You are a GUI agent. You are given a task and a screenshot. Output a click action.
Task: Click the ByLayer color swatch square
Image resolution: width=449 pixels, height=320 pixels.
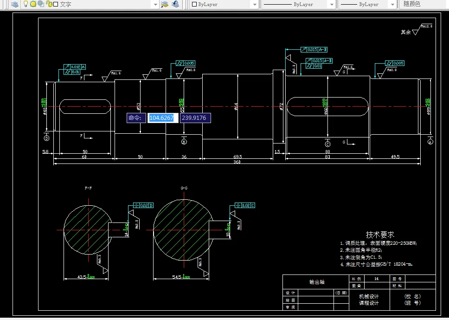coord(194,4)
